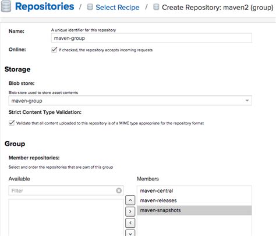Click the Name input field

tap(151, 38)
